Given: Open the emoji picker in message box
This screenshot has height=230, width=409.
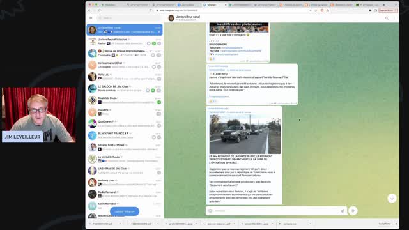Looking at the screenshot, I should tap(210, 211).
